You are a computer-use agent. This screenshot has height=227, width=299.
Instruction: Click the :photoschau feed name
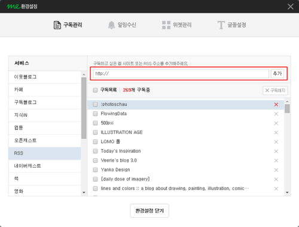point(114,104)
